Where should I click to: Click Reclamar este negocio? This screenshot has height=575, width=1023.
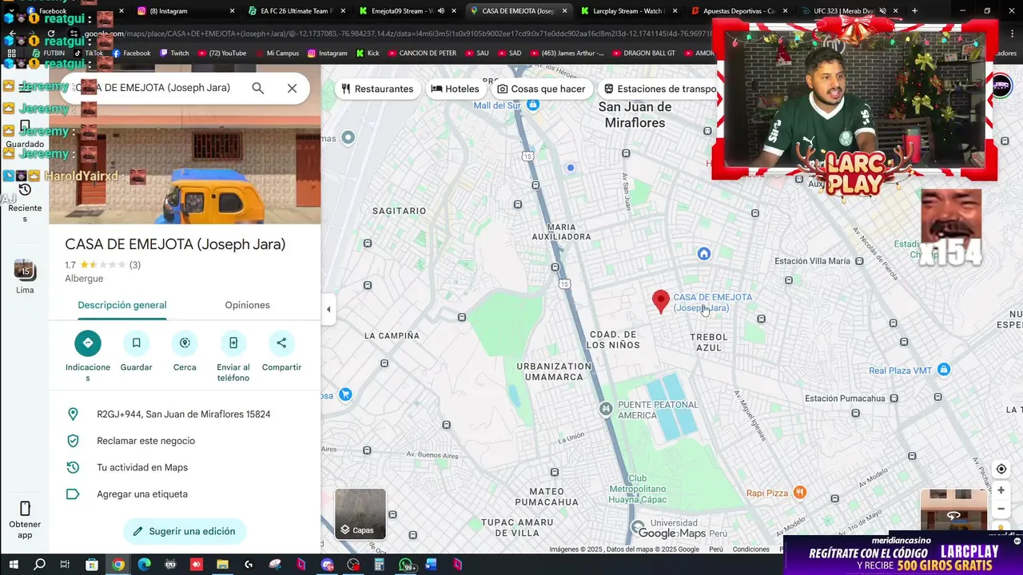pyautogui.click(x=185, y=441)
